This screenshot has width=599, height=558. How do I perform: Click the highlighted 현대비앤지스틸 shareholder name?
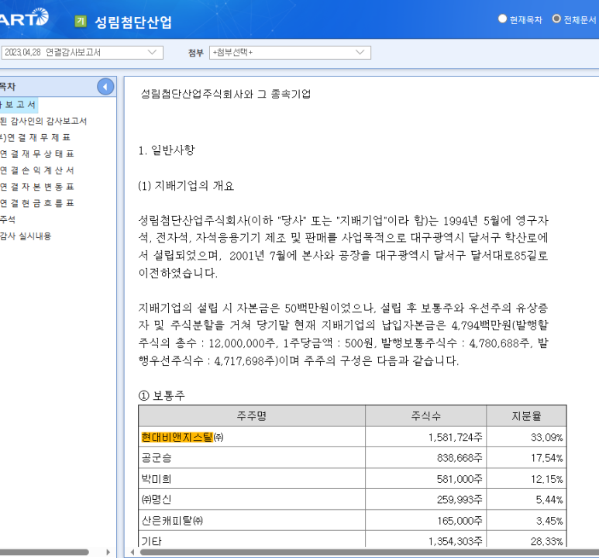pos(177,437)
